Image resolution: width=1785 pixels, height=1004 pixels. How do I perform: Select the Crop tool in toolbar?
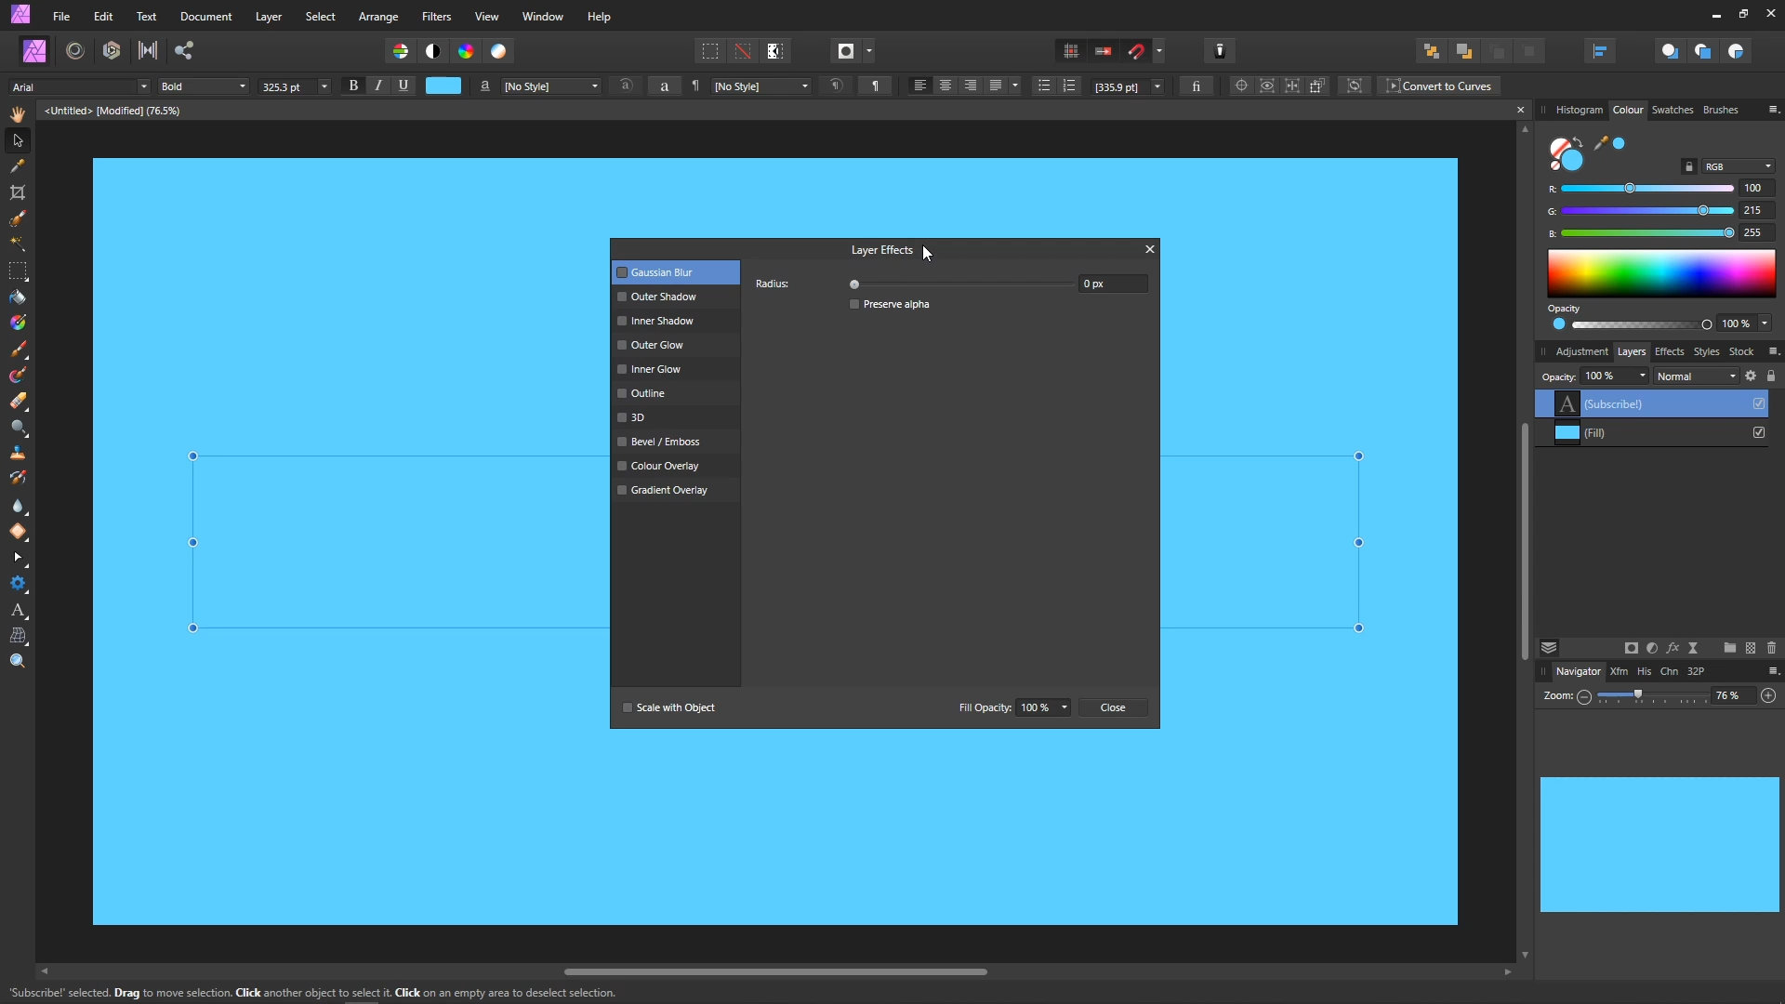(x=18, y=192)
